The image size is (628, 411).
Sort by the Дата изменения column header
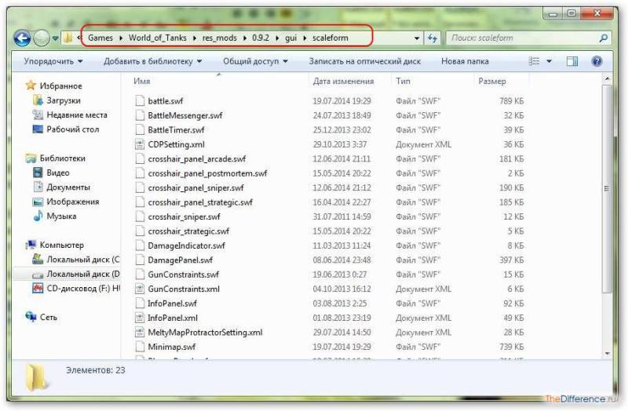pos(342,81)
